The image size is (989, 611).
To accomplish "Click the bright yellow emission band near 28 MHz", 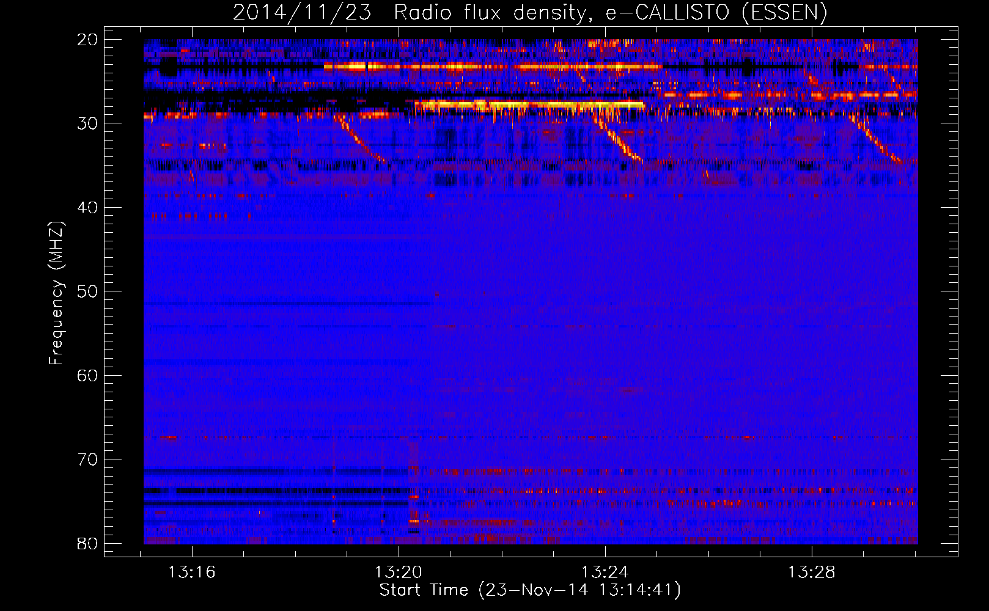I will point(529,105).
